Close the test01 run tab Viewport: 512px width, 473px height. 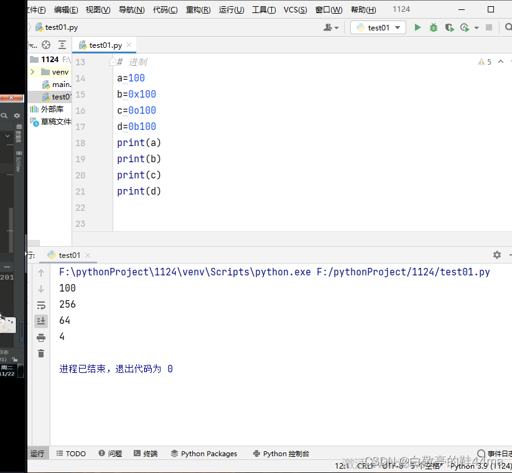point(88,255)
